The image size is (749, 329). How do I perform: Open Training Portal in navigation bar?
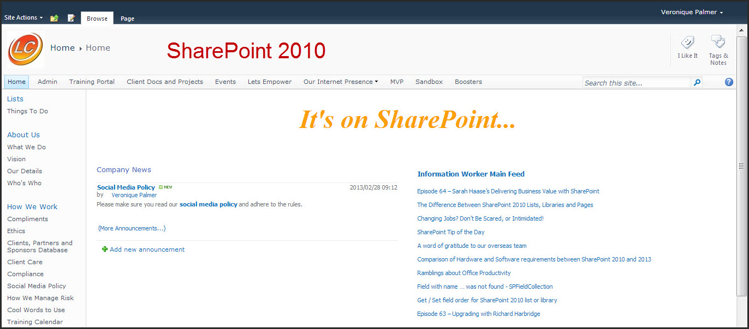(92, 82)
